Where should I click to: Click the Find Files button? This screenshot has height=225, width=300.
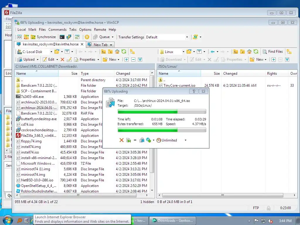[x=273, y=52]
